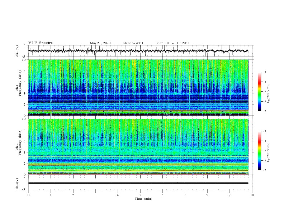The height and width of the screenshot is (219, 284).
Task: Click the ch.2 colorbar "-3" tick label
Action: click(265, 131)
